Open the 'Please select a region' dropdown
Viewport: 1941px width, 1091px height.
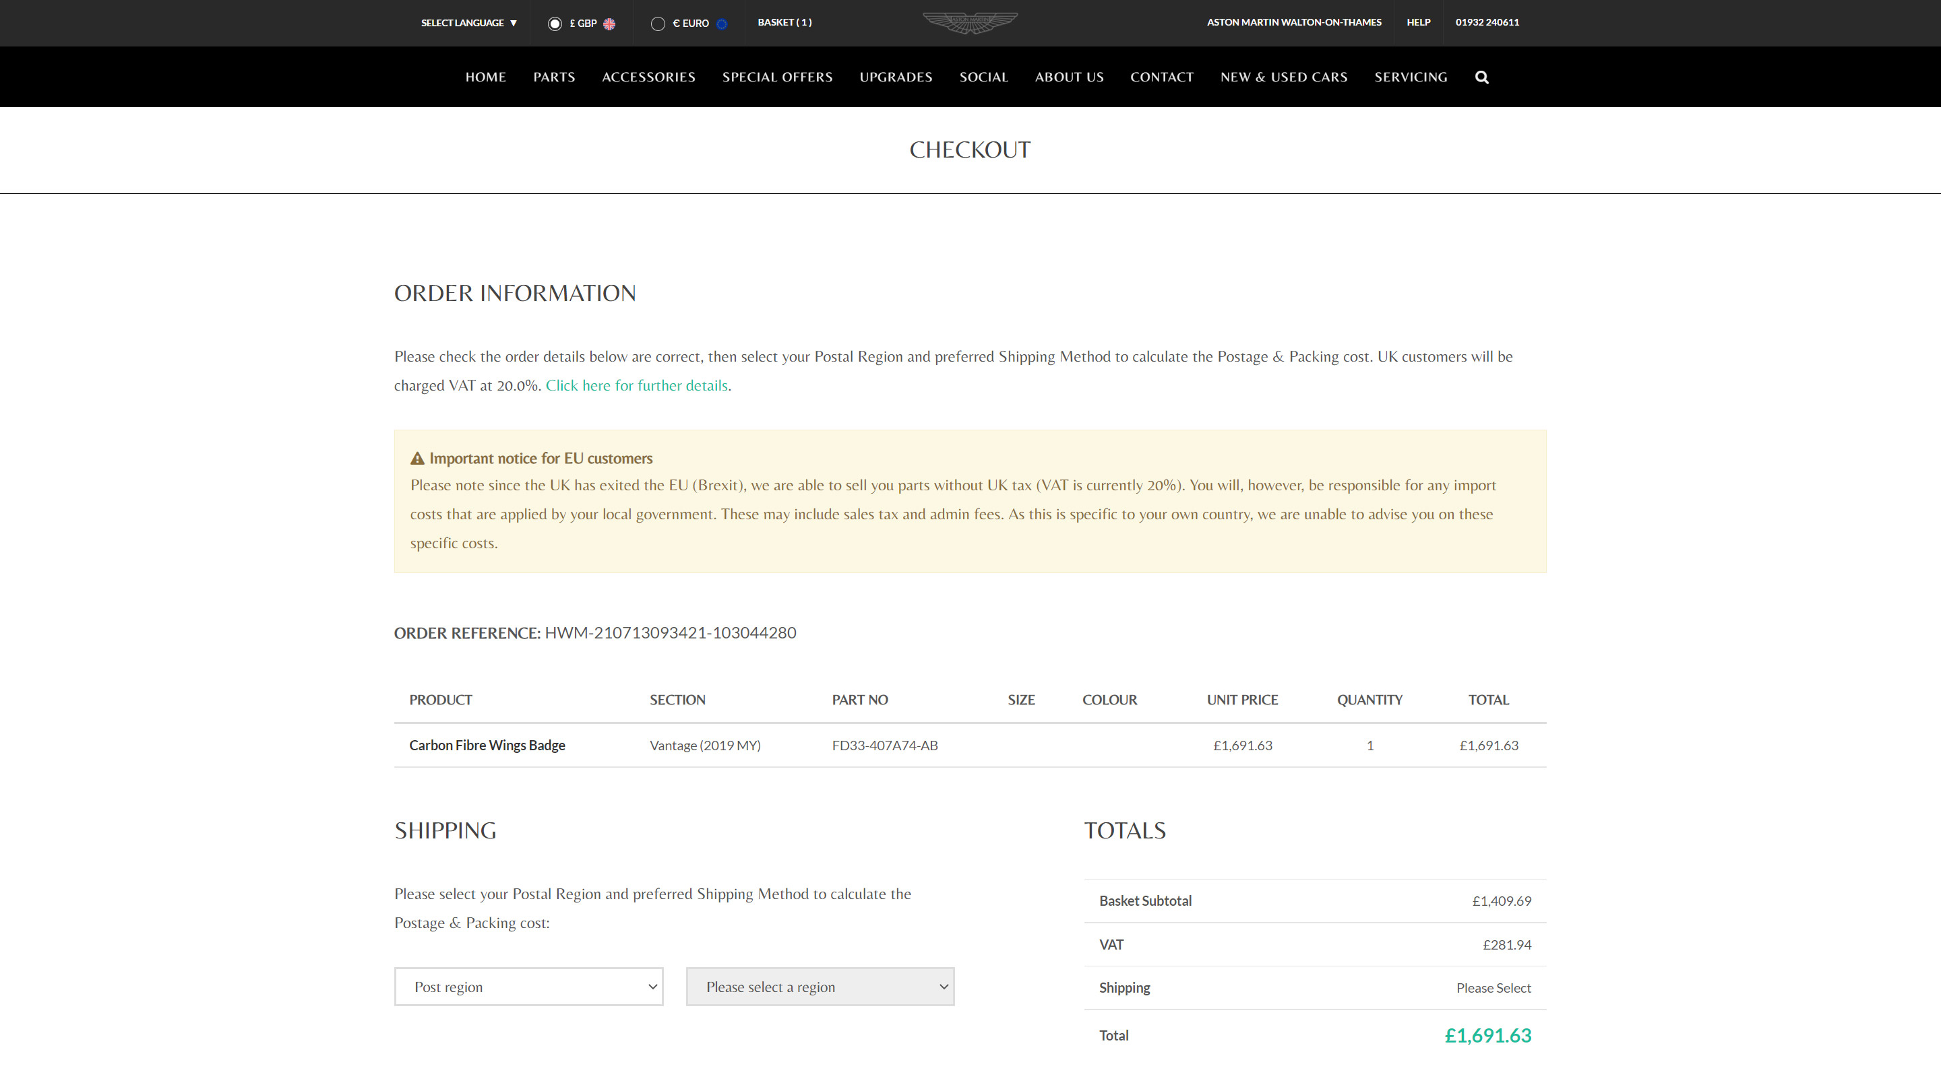(x=820, y=987)
